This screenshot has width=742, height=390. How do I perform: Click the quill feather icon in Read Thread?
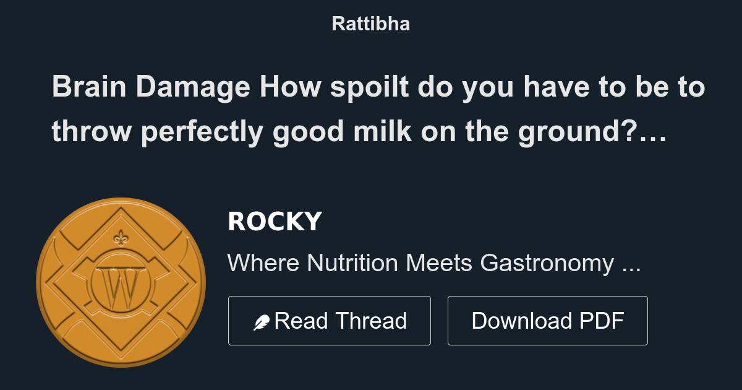point(262,320)
